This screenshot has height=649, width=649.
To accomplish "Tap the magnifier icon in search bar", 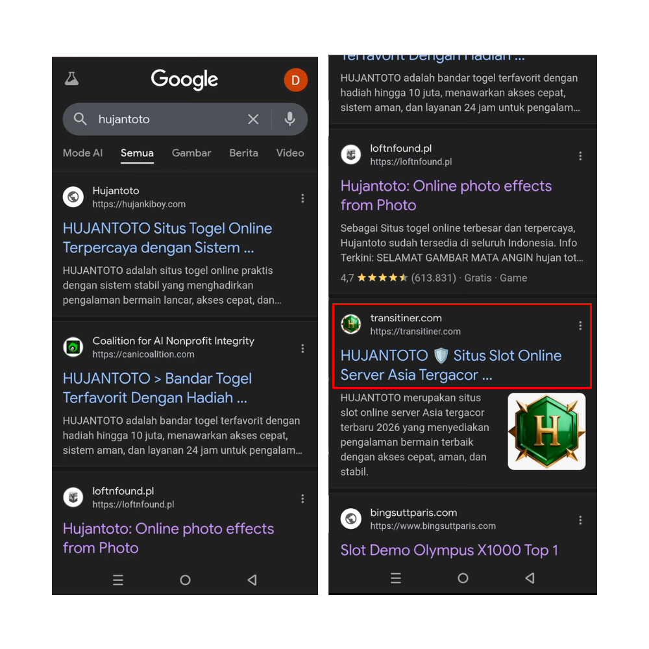I will pos(80,119).
